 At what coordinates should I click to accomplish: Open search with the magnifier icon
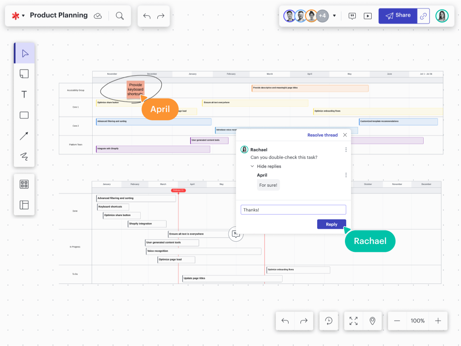coord(120,16)
